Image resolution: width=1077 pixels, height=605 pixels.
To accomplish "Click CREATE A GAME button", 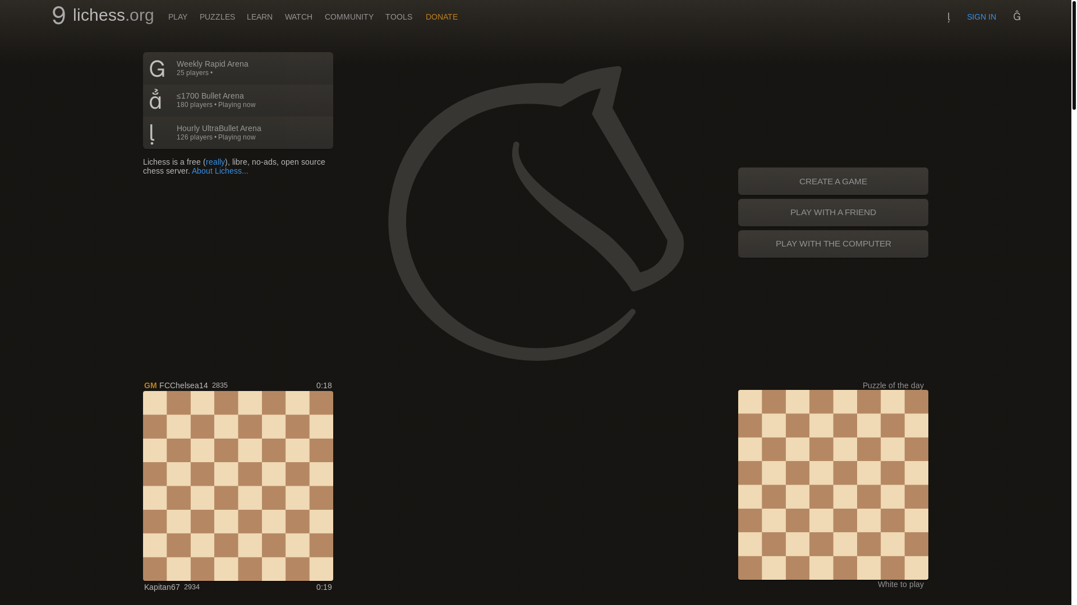I will click(833, 181).
